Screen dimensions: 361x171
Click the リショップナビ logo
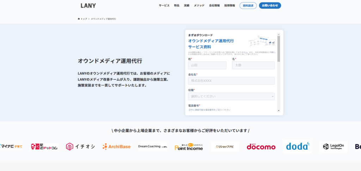(x=225, y=146)
